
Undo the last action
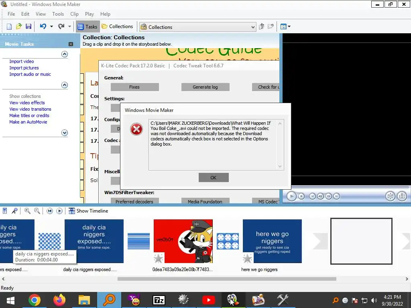(x=43, y=26)
